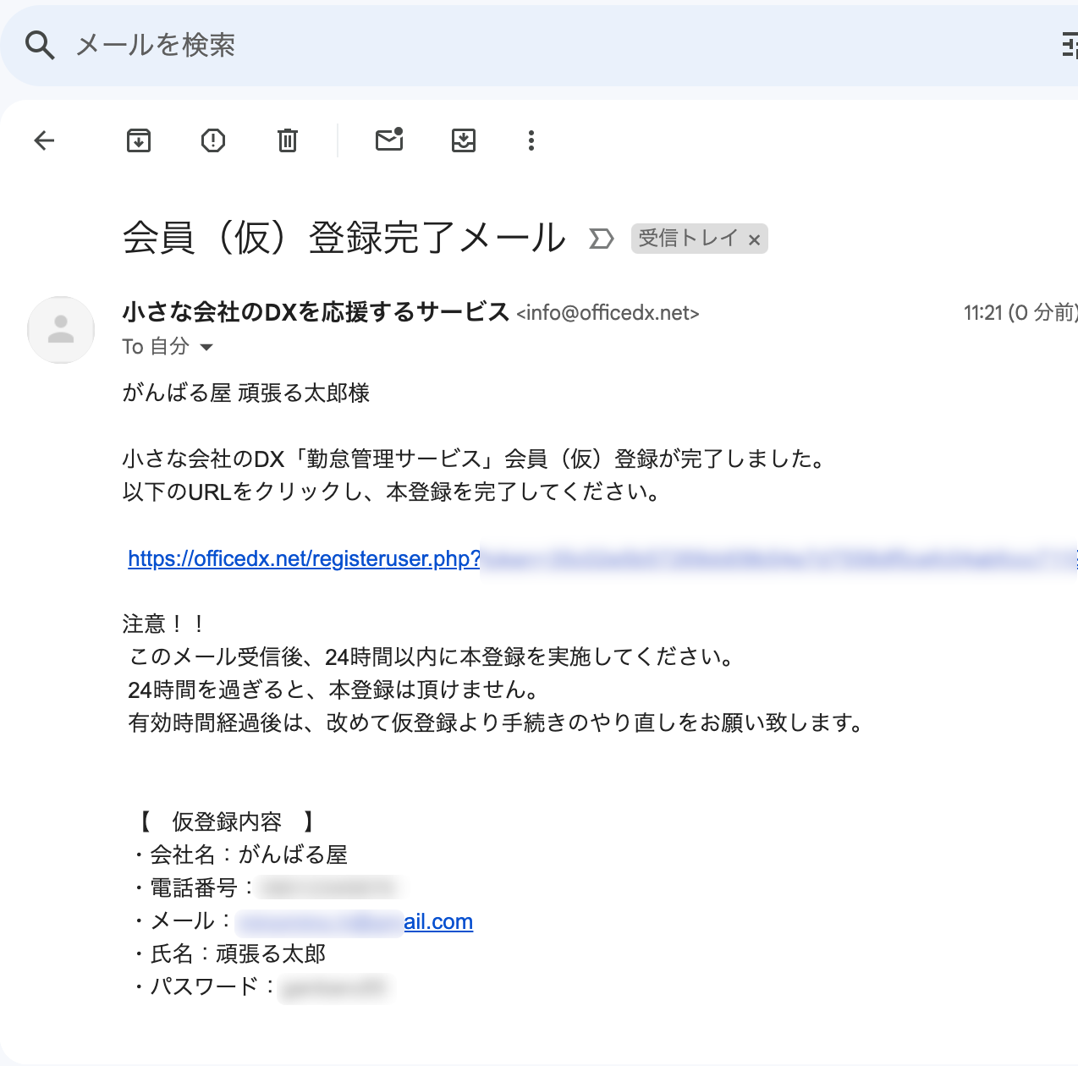Open the three-dot more options menu
The image size is (1078, 1066).
[531, 140]
